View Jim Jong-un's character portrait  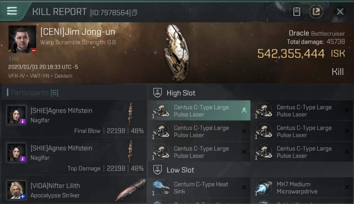[x=22, y=39]
